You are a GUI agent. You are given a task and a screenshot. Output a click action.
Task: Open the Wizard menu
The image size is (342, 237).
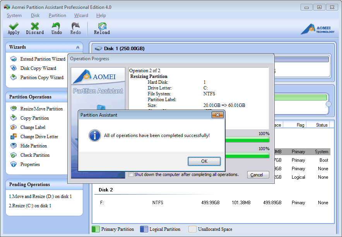[81, 15]
